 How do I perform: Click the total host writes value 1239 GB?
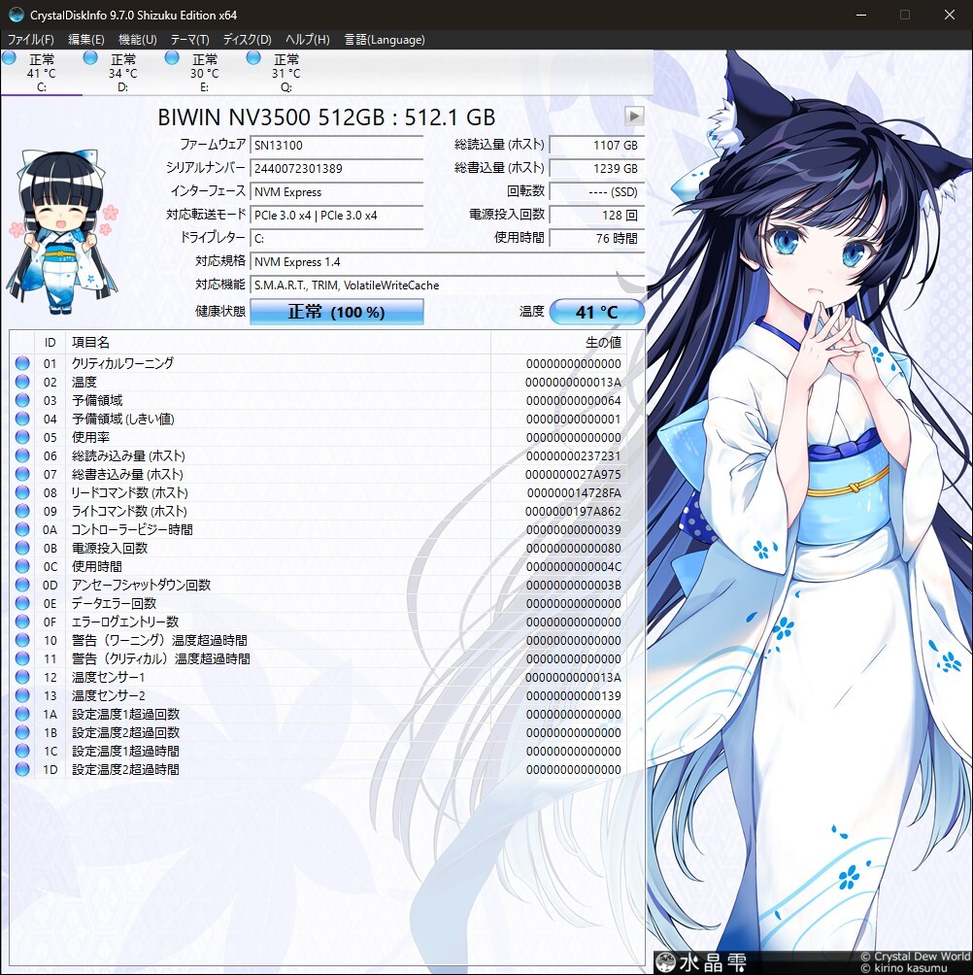click(597, 169)
